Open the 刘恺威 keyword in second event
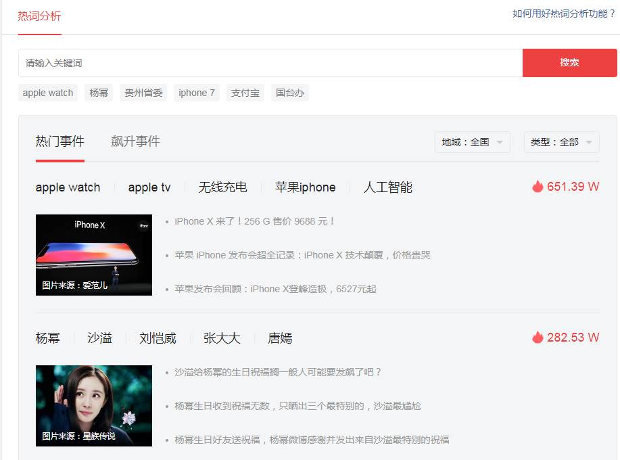This screenshot has height=460, width=620. pyautogui.click(x=158, y=338)
